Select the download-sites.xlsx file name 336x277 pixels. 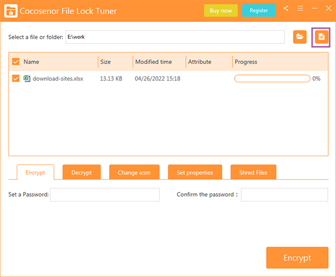coord(58,78)
